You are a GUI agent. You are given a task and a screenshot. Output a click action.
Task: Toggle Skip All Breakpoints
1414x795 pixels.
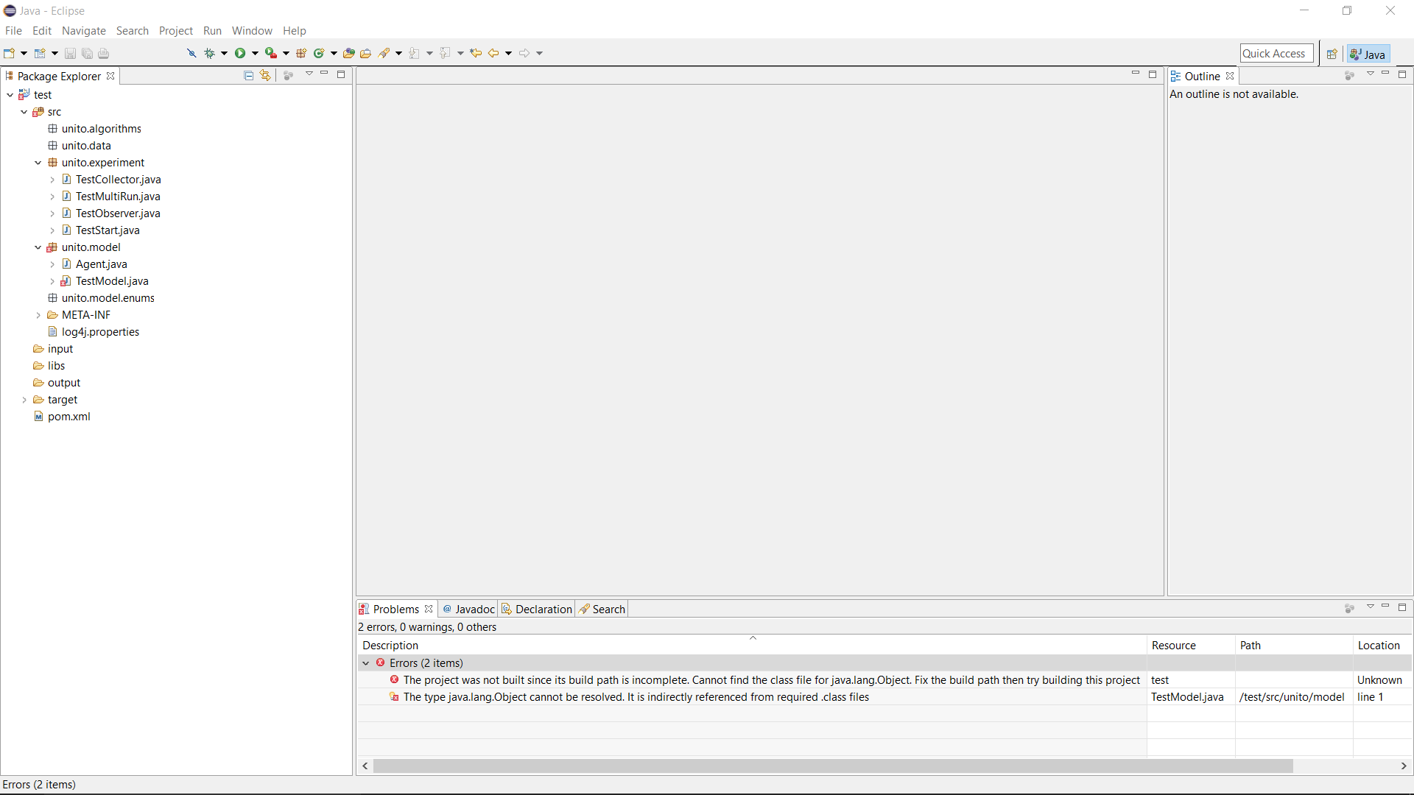coord(191,53)
